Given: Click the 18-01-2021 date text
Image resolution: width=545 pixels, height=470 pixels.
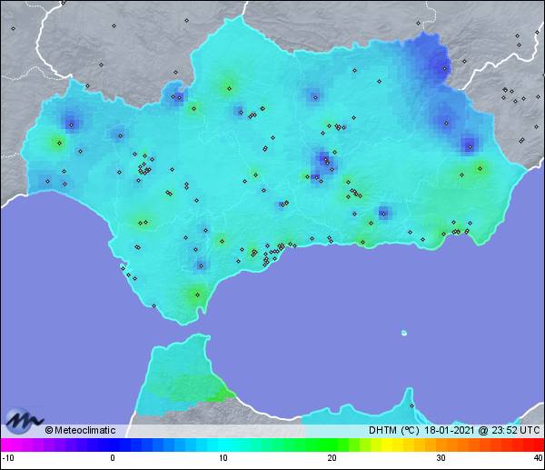Looking at the screenshot, I should tap(449, 430).
